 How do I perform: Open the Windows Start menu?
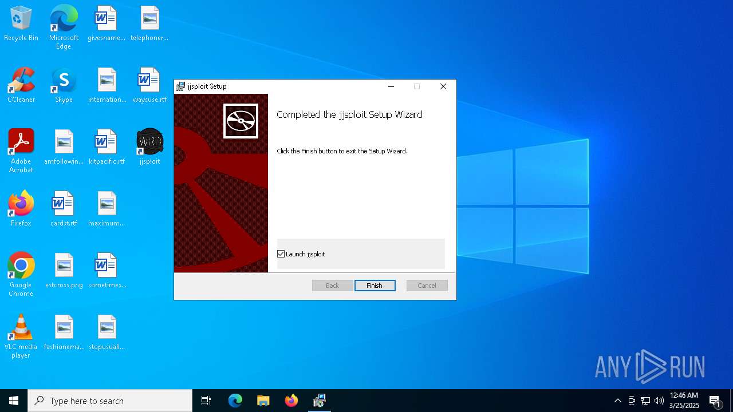(14, 401)
